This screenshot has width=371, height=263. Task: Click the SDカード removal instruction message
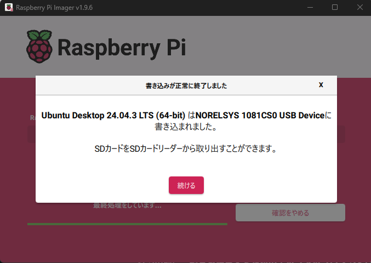coord(186,148)
